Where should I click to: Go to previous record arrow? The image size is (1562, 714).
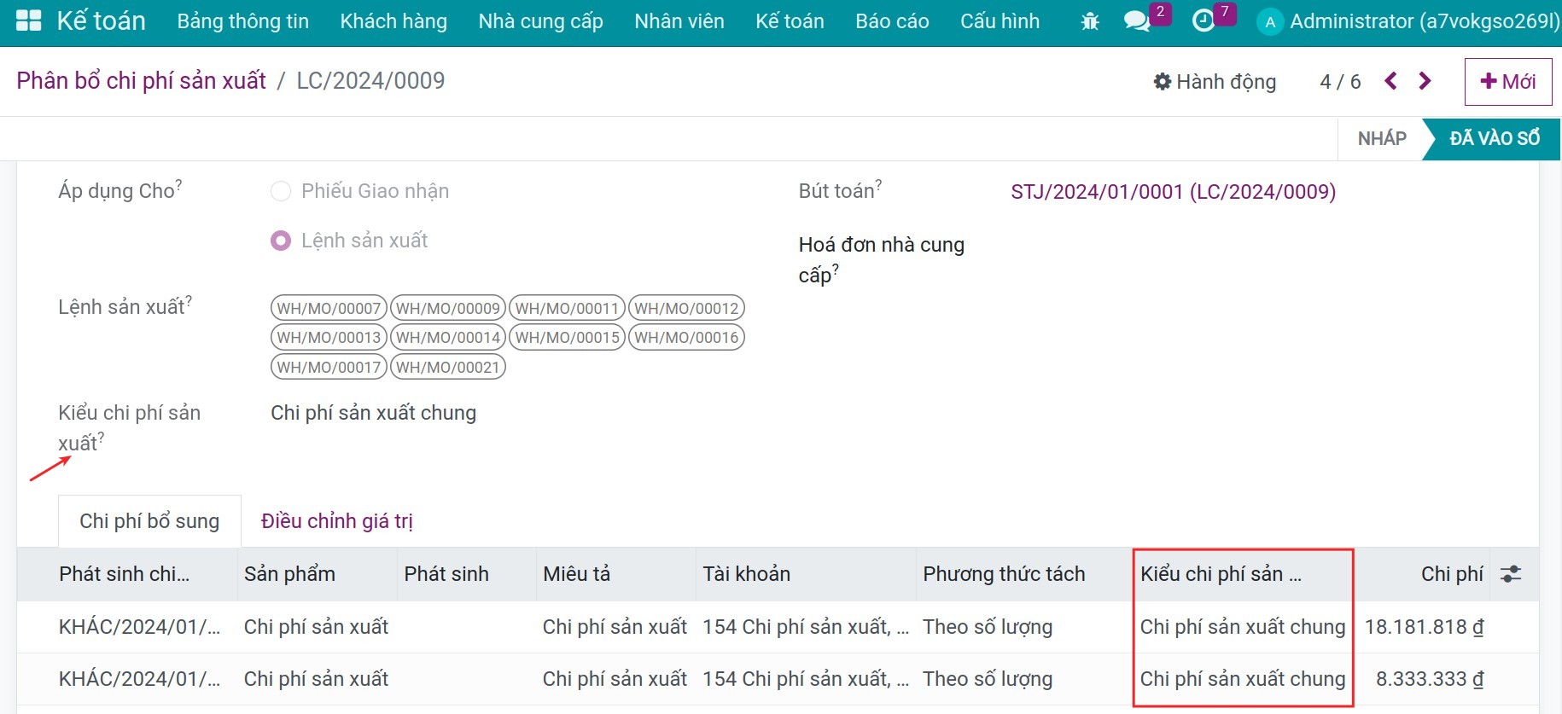tap(1391, 81)
